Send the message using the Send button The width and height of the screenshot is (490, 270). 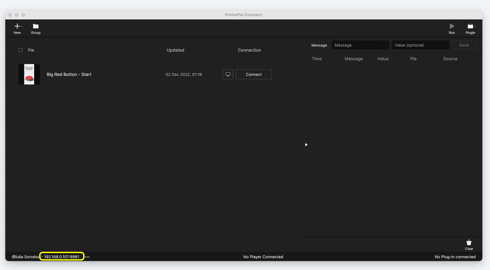pyautogui.click(x=464, y=45)
